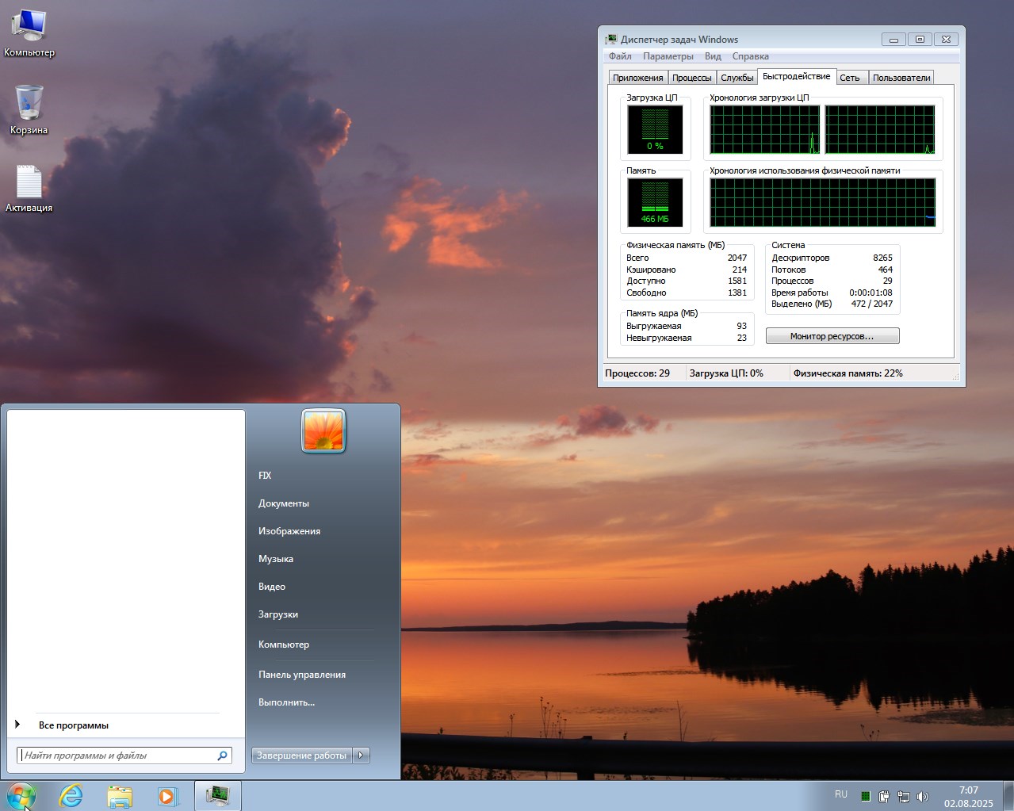The width and height of the screenshot is (1014, 811).
Task: Launch Internet Explorer from the taskbar
Action: [71, 795]
